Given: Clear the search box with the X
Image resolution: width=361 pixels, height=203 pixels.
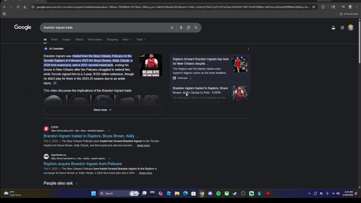Looking at the screenshot, I should [x=172, y=28].
